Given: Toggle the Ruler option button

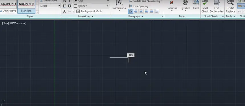Looking at the screenshot, I should (x=241, y=6).
